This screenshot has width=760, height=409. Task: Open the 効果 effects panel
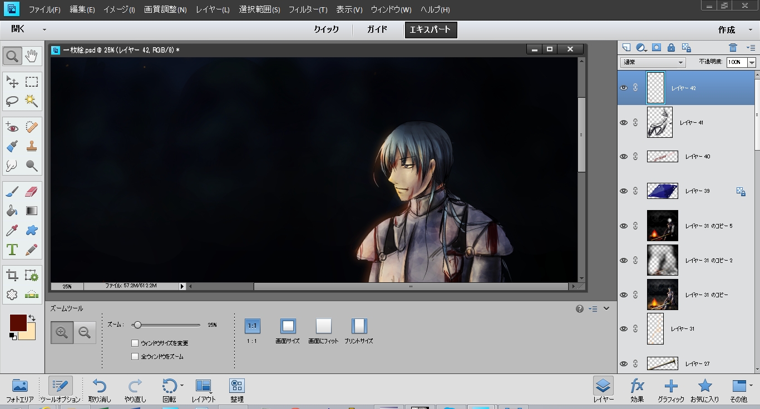point(637,390)
